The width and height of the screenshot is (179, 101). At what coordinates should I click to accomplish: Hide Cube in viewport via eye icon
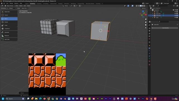175,12
